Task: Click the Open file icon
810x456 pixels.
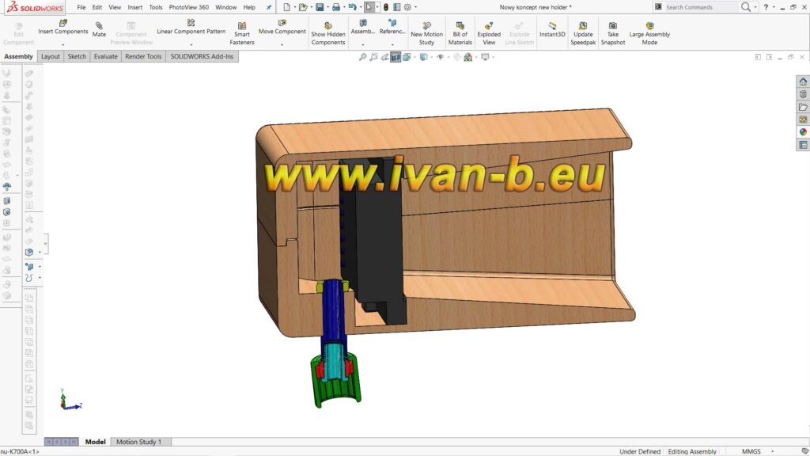Action: click(303, 7)
